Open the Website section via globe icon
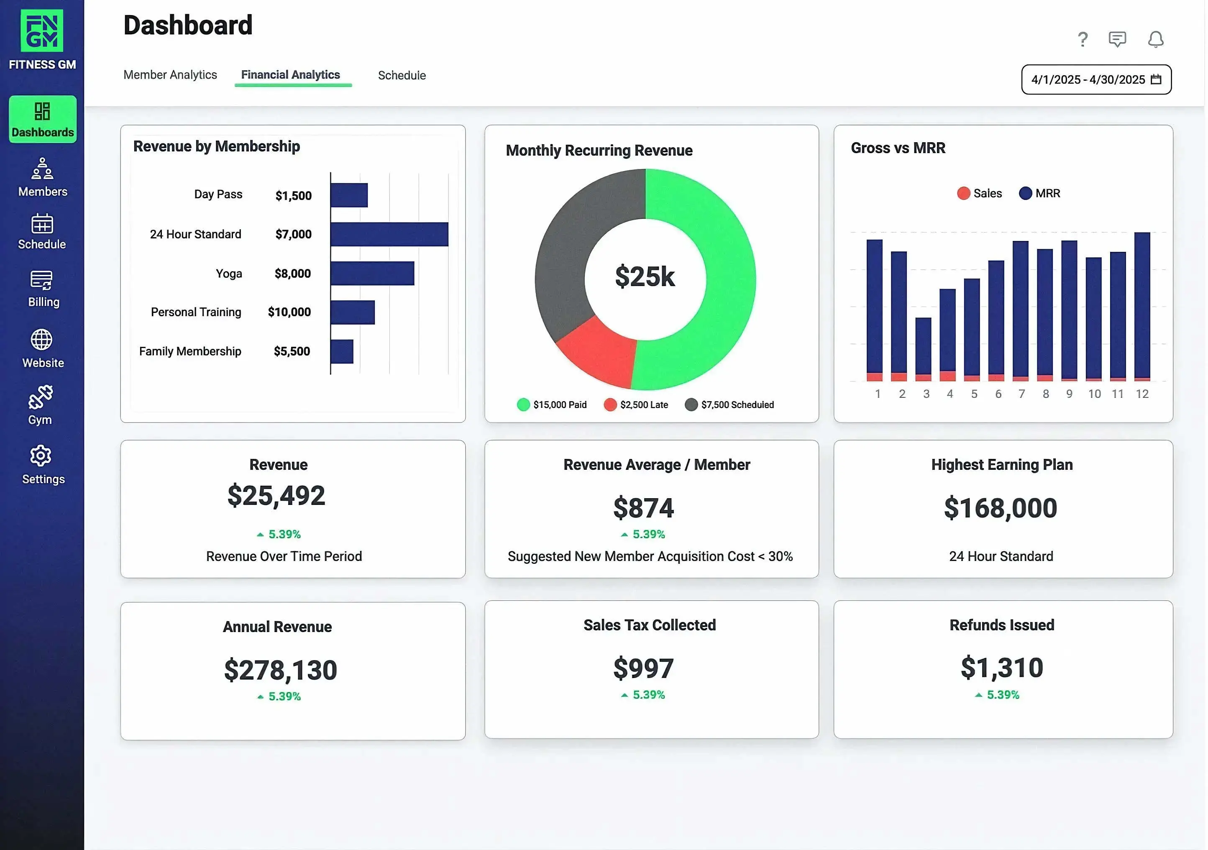This screenshot has width=1208, height=850. tap(42, 347)
